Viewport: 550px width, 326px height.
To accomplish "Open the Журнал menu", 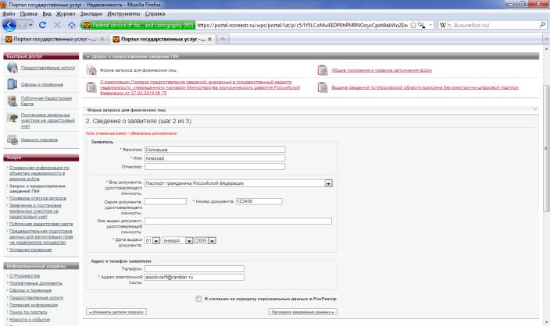I will point(66,14).
